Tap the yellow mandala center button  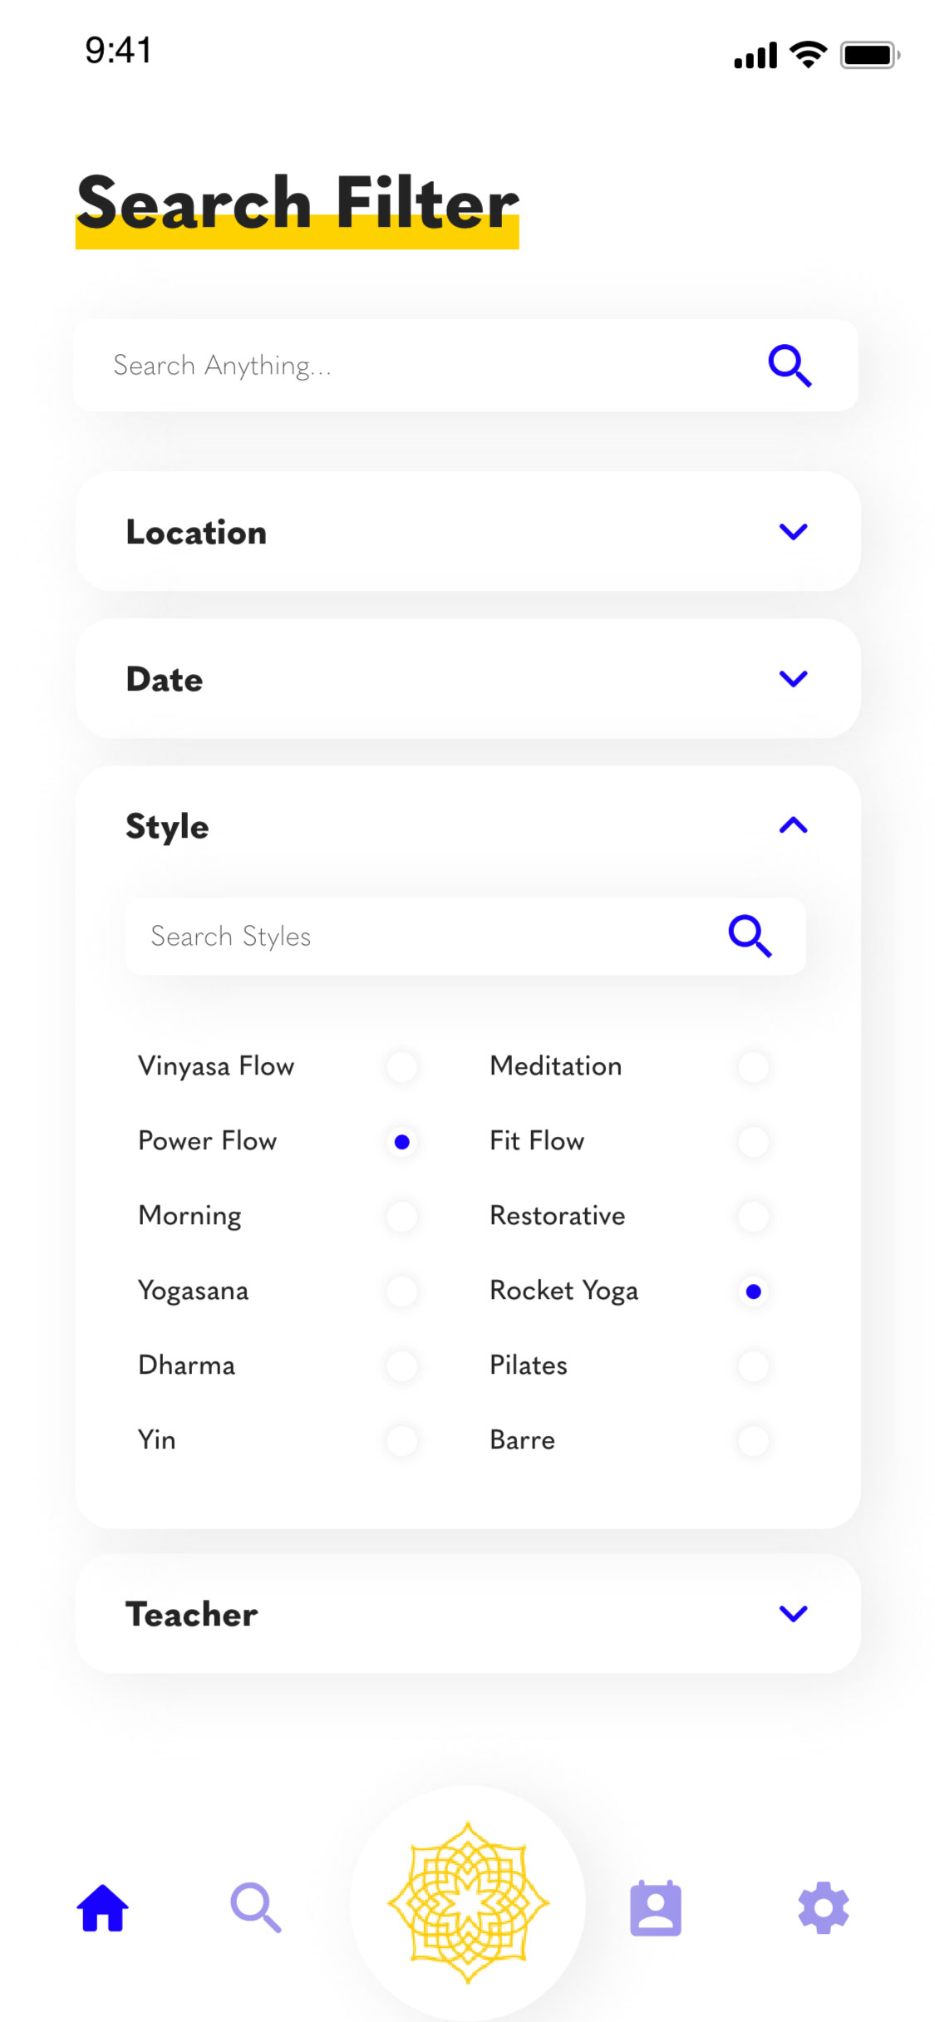click(468, 1902)
